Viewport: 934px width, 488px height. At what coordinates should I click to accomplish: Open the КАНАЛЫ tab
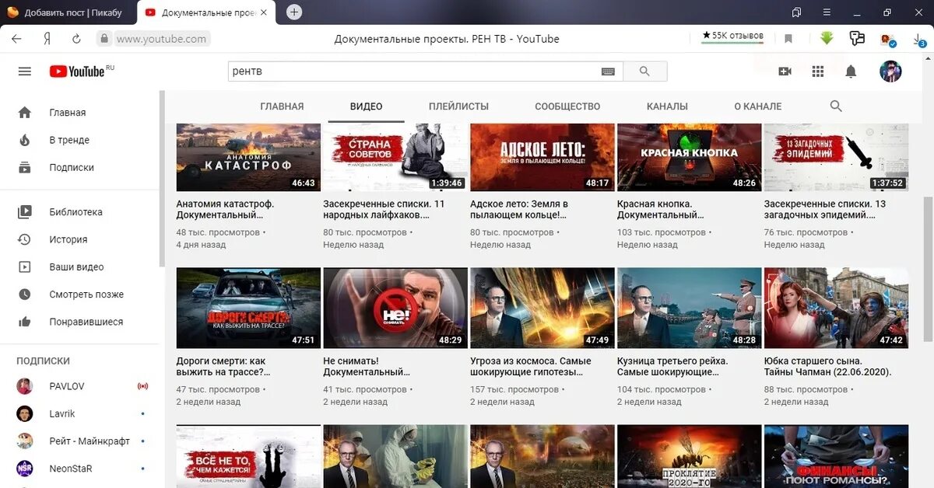tap(667, 106)
